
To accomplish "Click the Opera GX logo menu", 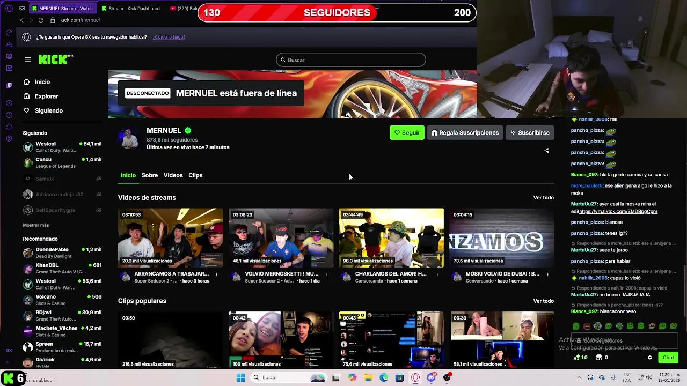I will pos(9,9).
